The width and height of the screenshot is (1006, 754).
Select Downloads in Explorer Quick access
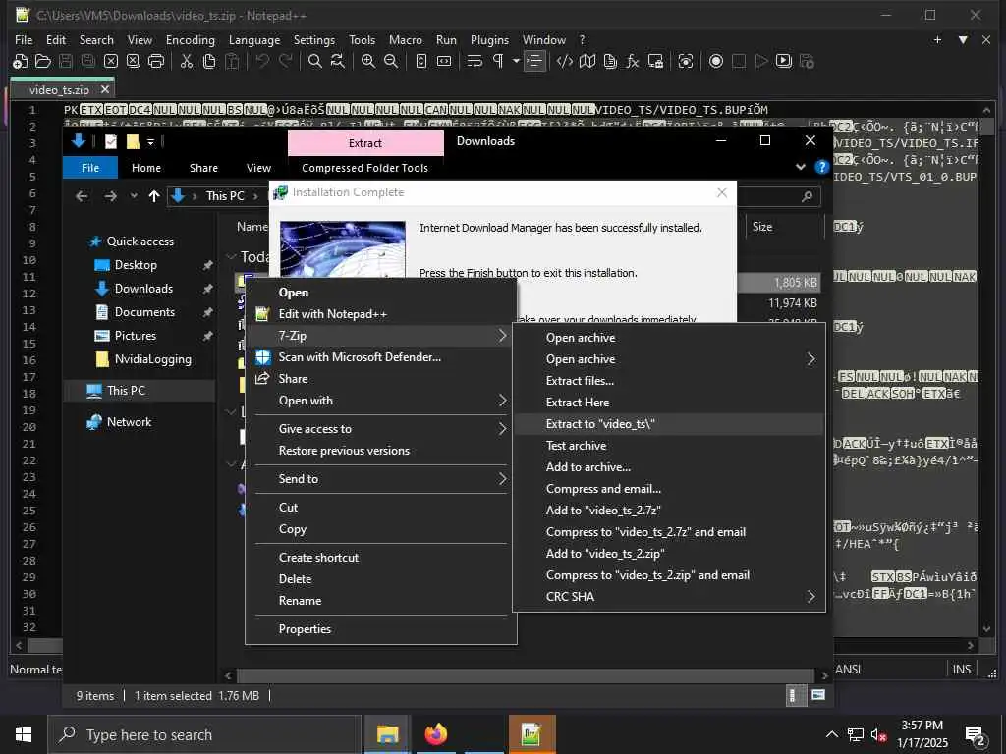[x=143, y=289]
